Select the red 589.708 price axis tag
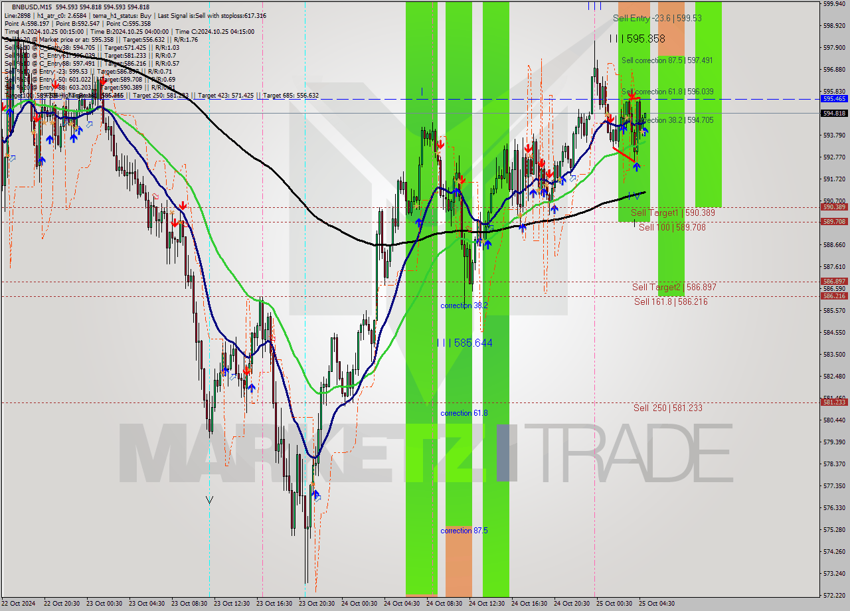 click(834, 222)
